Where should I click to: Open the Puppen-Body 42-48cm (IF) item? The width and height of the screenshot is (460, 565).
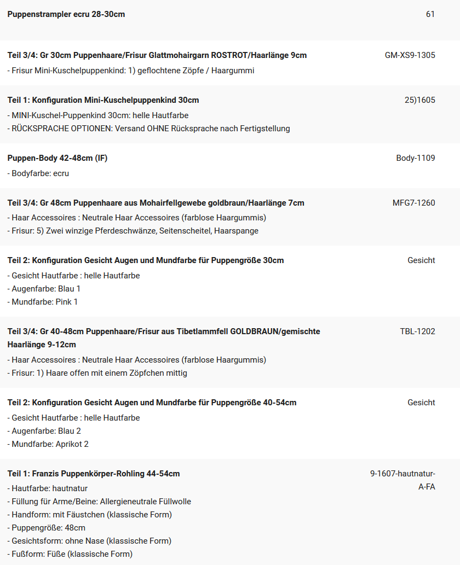pyautogui.click(x=58, y=158)
